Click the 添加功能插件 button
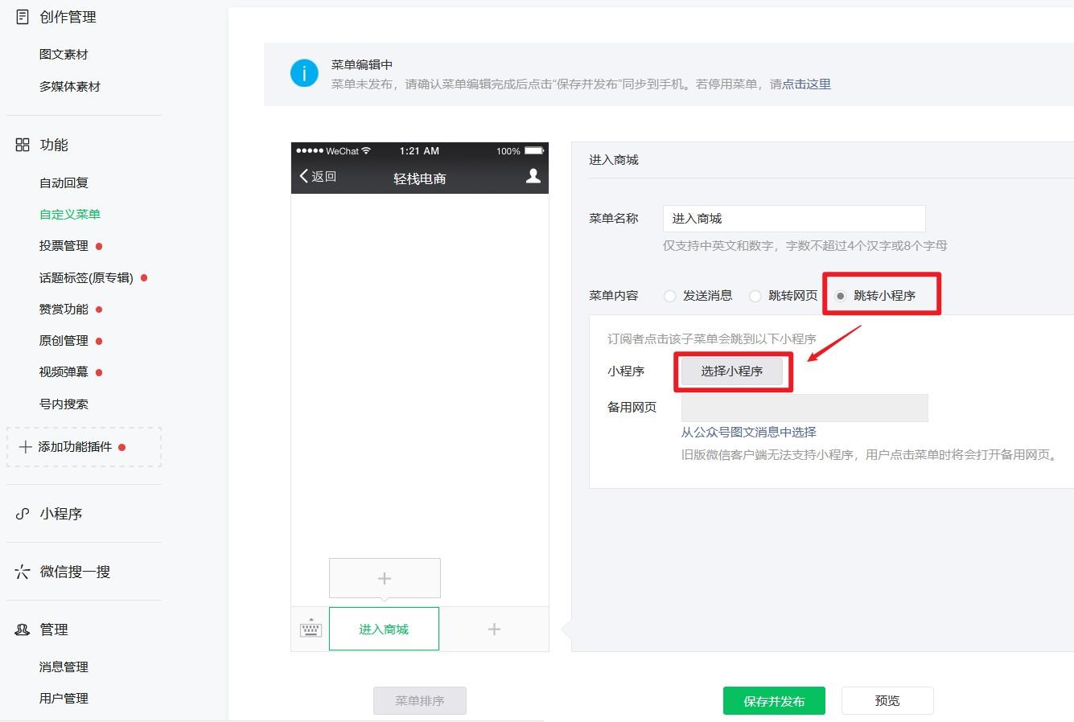1074x722 pixels. tap(84, 447)
